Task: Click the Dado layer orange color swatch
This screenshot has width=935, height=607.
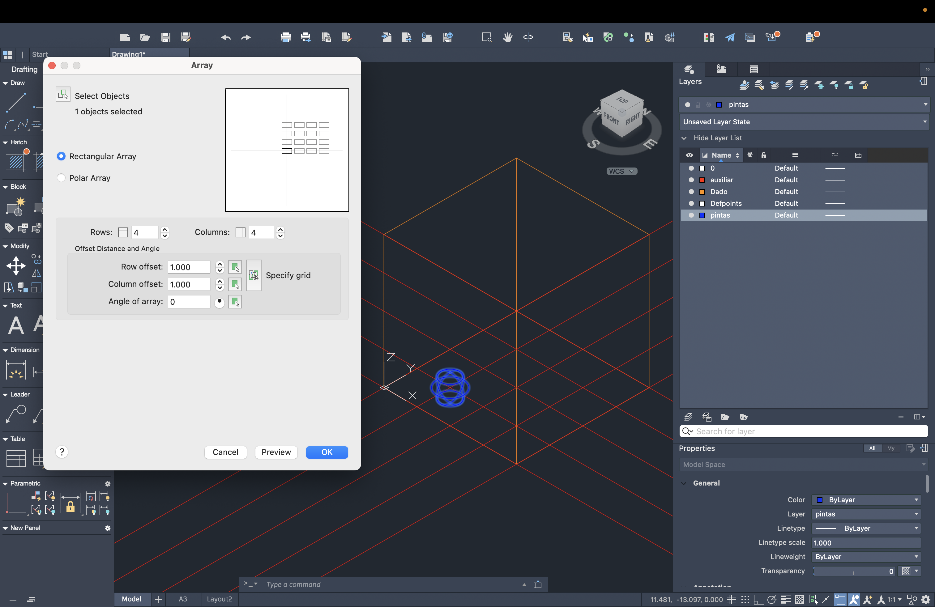Action: (x=702, y=192)
